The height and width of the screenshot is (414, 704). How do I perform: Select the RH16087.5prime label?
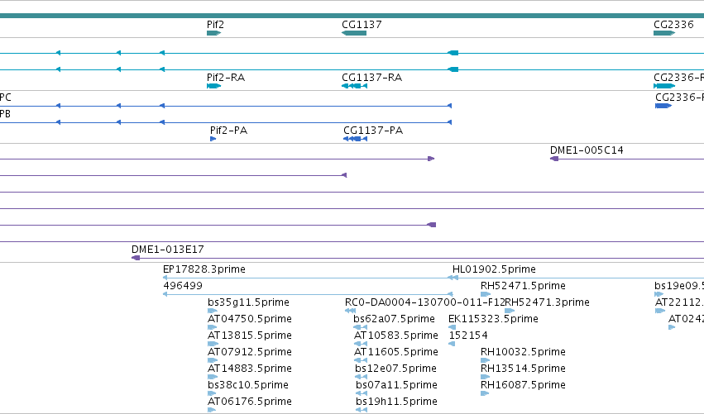pos(523,385)
